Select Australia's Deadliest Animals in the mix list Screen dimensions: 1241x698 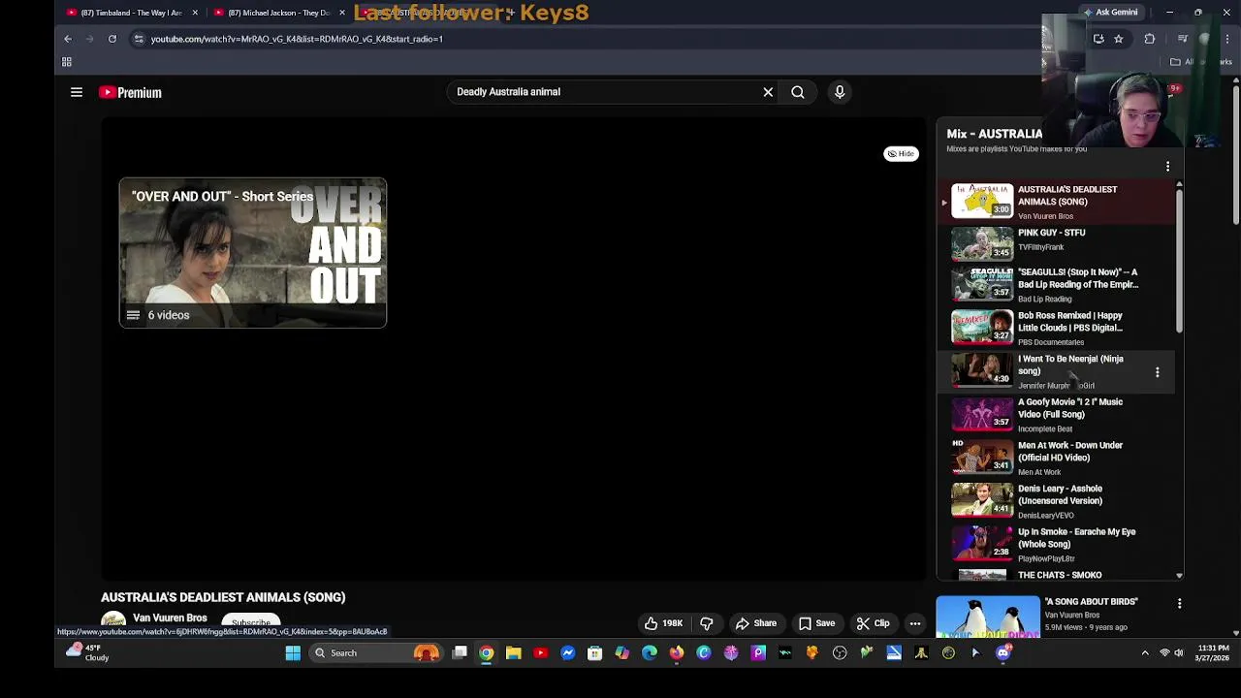pyautogui.click(x=1056, y=202)
